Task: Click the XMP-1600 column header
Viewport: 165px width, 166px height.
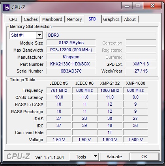Action: coord(135,83)
